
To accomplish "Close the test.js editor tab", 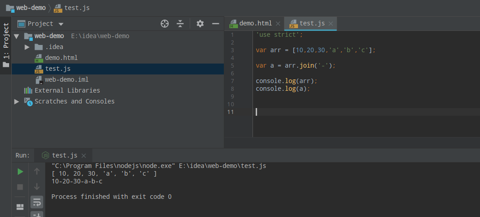I will (x=331, y=24).
